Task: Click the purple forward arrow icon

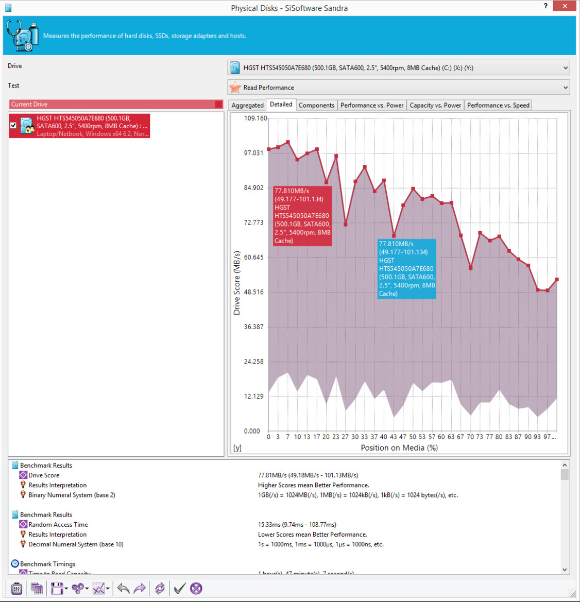Action: [140, 588]
